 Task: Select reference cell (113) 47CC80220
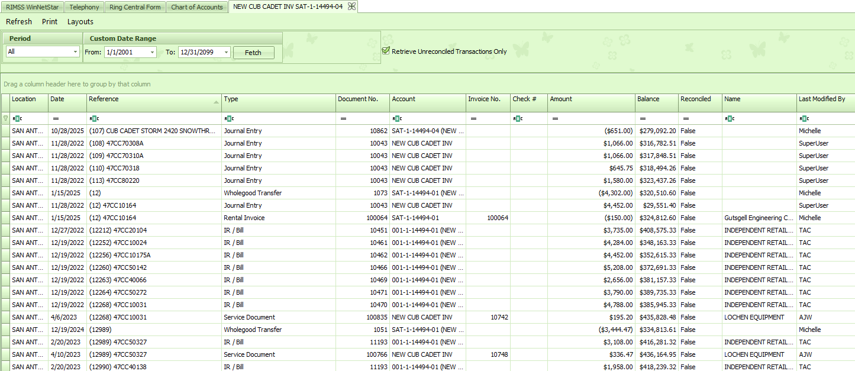[x=154, y=180]
